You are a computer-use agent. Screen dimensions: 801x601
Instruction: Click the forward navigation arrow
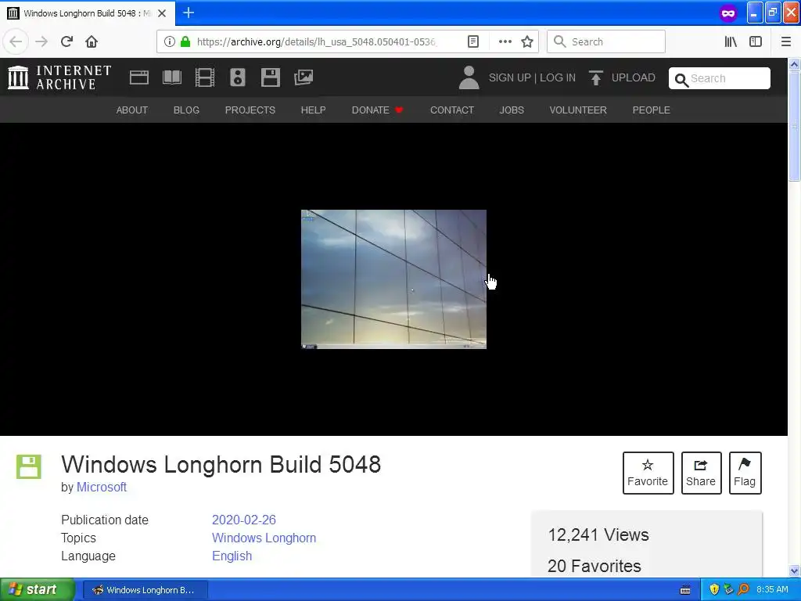pos(41,41)
